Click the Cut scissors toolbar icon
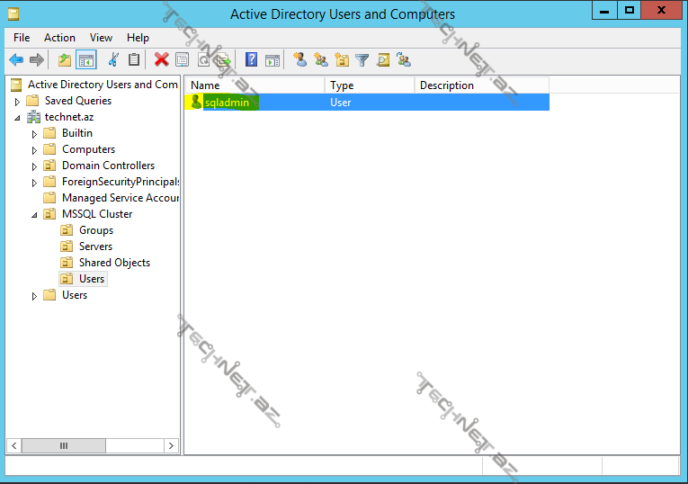Viewport: 688px width, 484px height. tap(113, 60)
